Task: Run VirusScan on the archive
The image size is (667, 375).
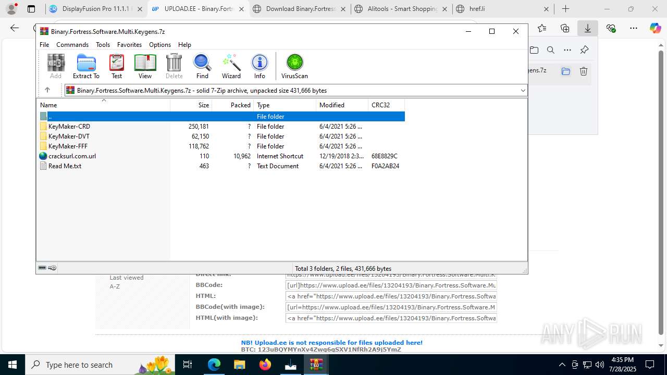Action: click(x=294, y=67)
